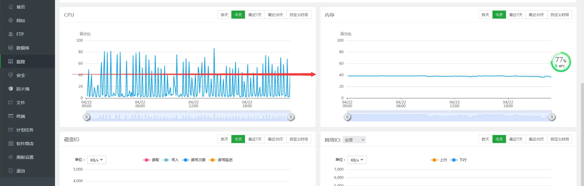584x186 pixels.
Task: Open the 网络IO 全部 interface dropdown
Action: [354, 140]
